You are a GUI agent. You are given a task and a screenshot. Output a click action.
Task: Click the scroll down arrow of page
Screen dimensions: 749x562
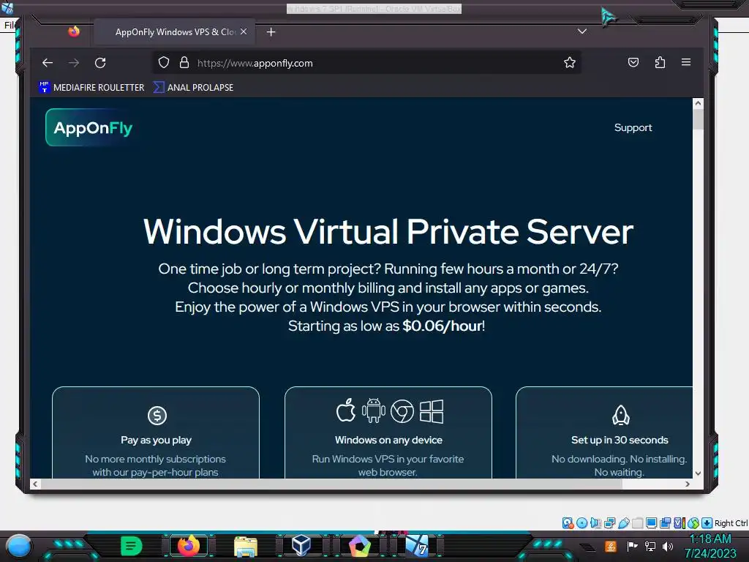tap(698, 473)
